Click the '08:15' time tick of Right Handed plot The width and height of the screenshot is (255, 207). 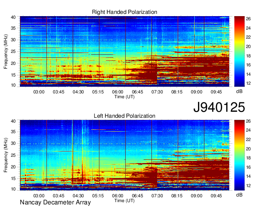[177, 92]
